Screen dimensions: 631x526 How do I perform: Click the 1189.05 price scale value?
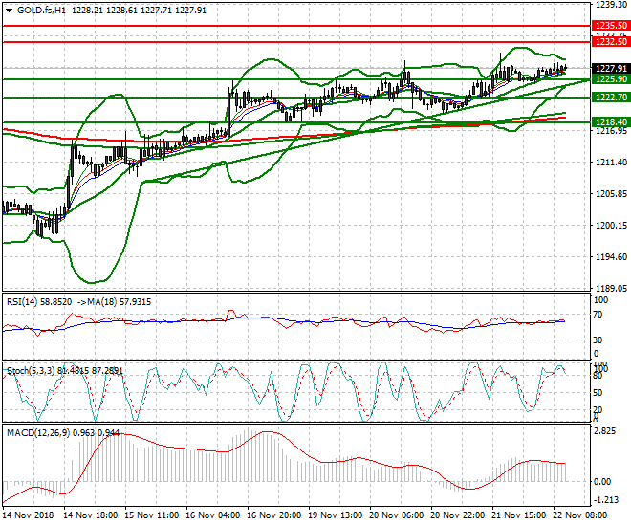[x=611, y=288]
